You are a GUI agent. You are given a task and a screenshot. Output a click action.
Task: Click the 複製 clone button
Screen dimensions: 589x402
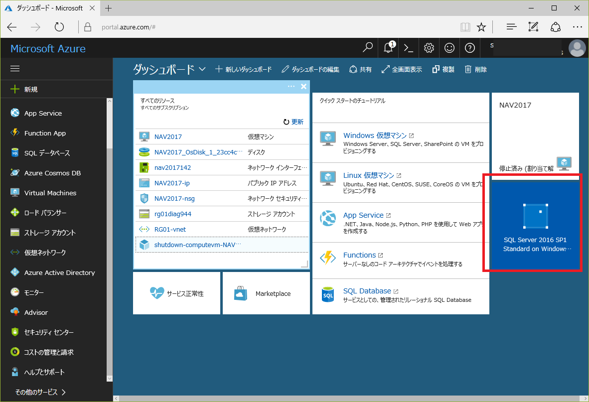443,69
